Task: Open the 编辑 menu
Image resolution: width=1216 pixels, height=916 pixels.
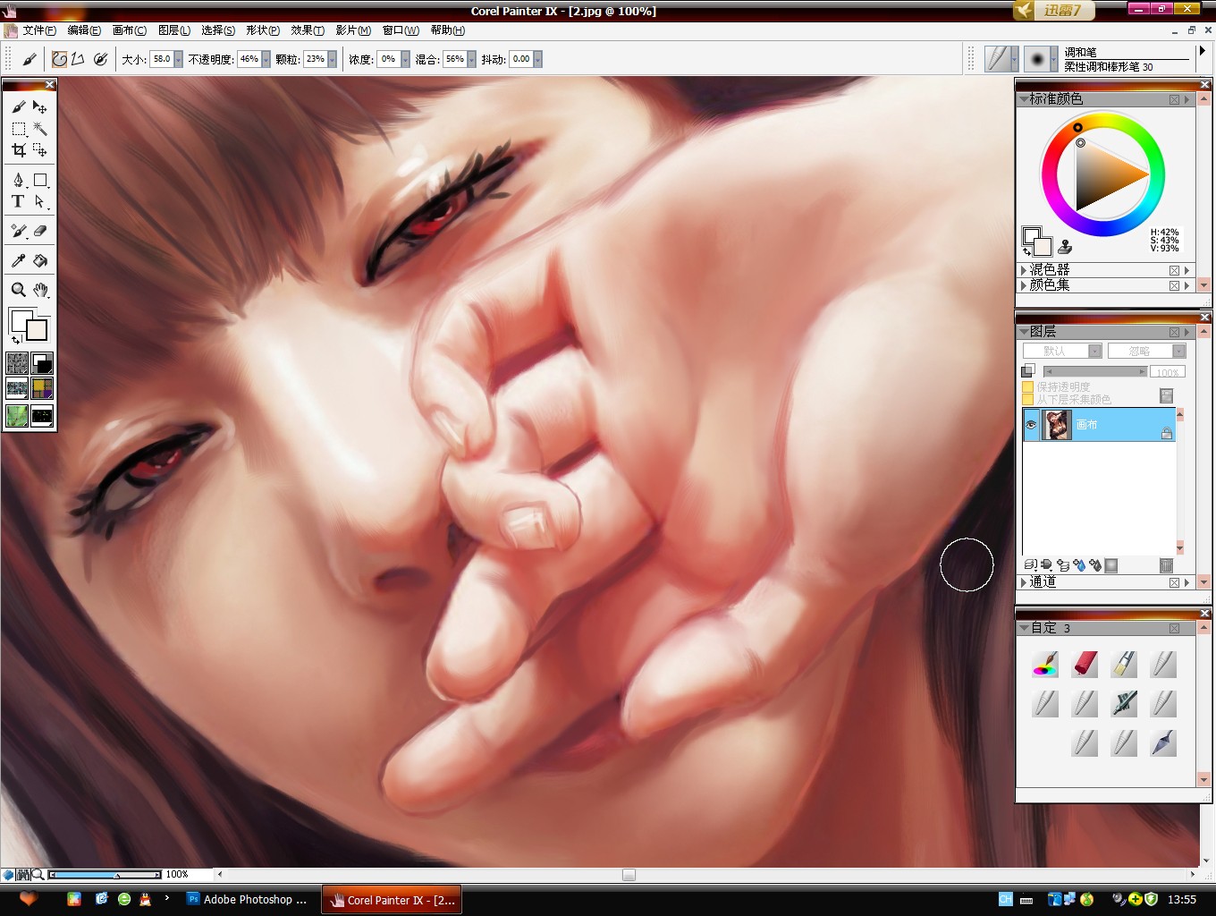Action: coord(84,30)
